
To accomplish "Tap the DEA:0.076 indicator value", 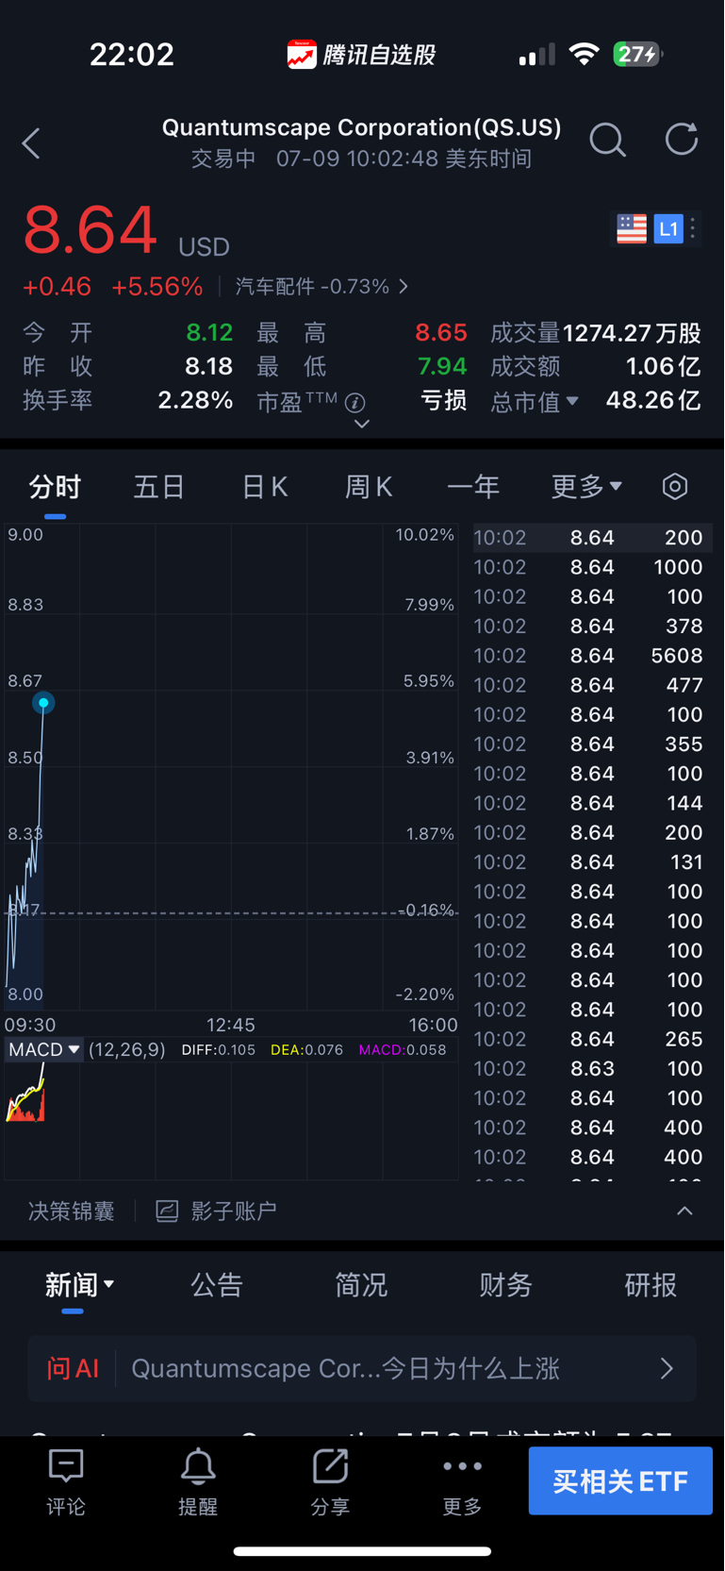I will pos(306,1050).
